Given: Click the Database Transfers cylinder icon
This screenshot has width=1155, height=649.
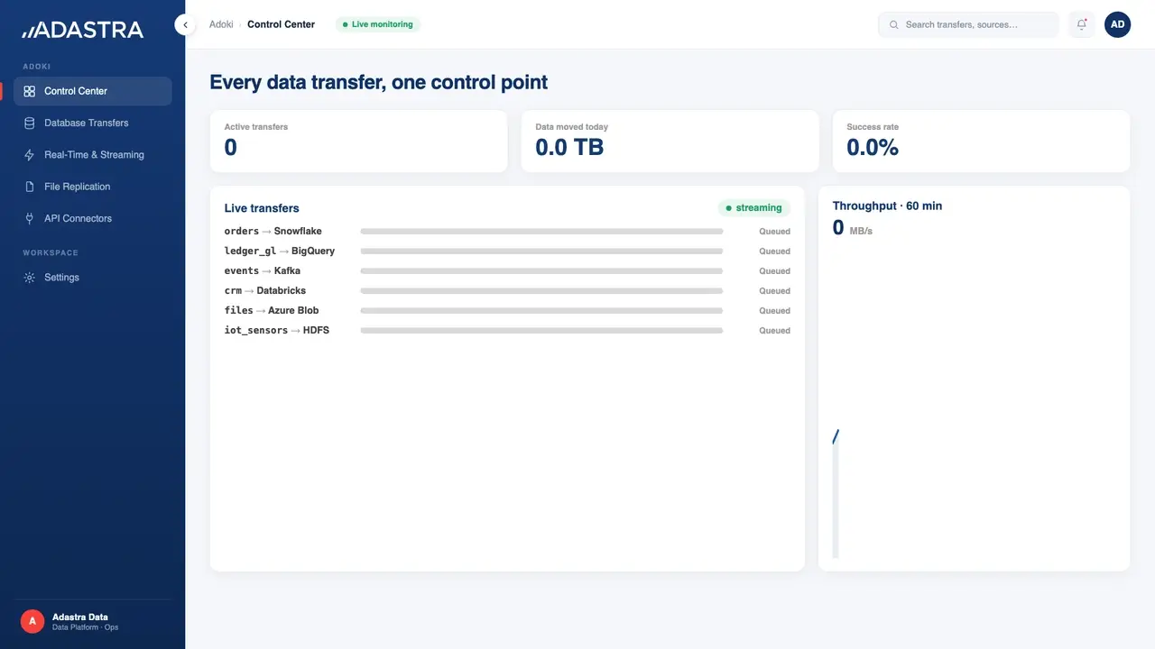Looking at the screenshot, I should [x=30, y=123].
